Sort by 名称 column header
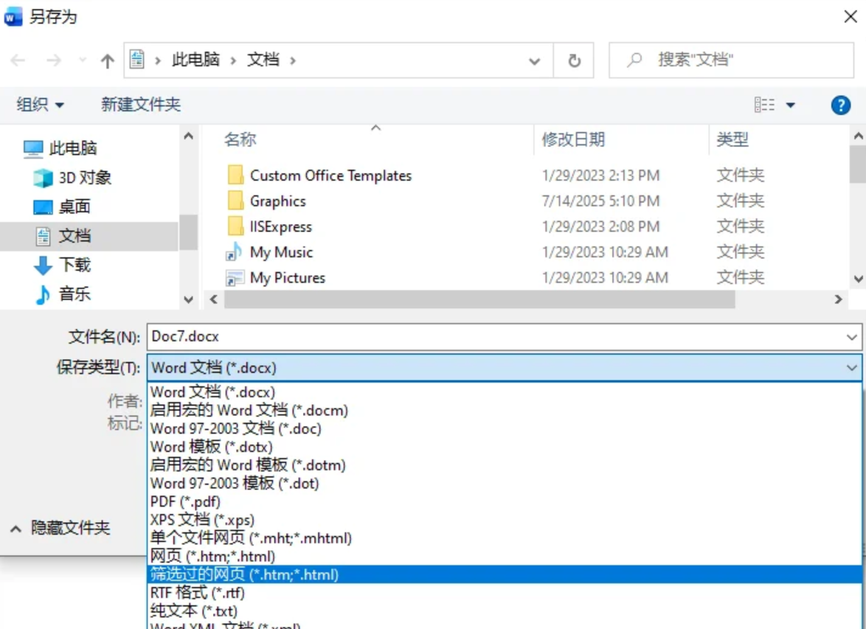 (240, 139)
